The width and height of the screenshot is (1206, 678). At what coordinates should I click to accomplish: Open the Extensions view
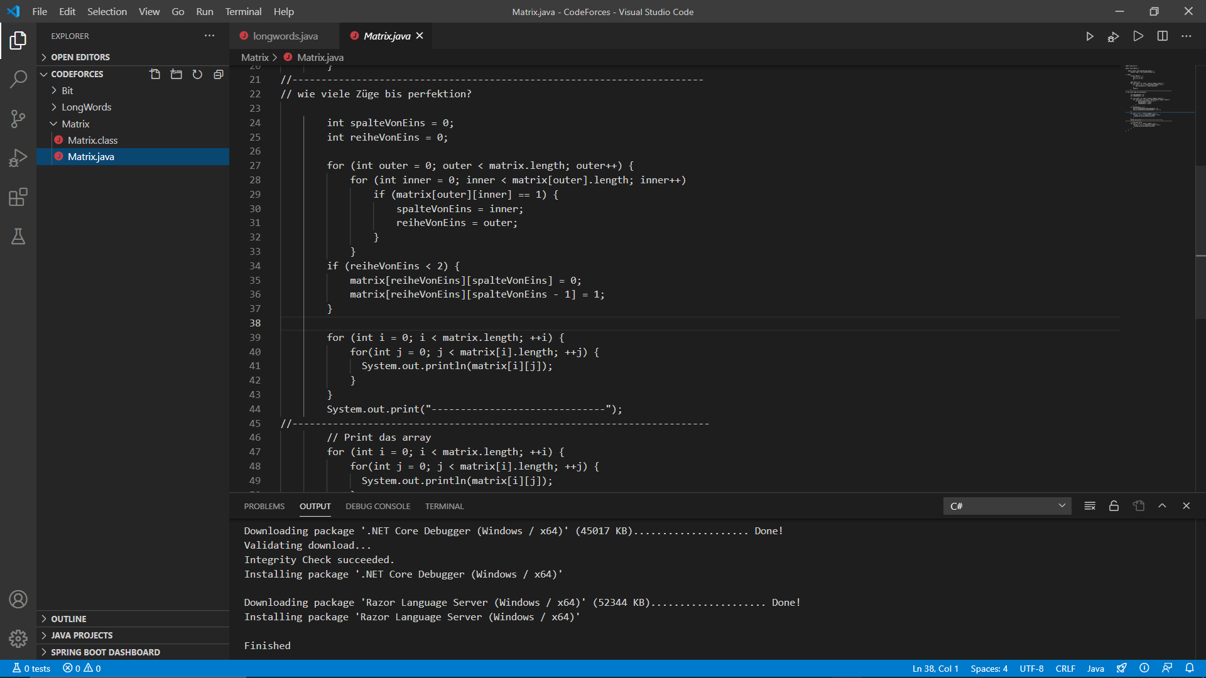[x=18, y=197]
